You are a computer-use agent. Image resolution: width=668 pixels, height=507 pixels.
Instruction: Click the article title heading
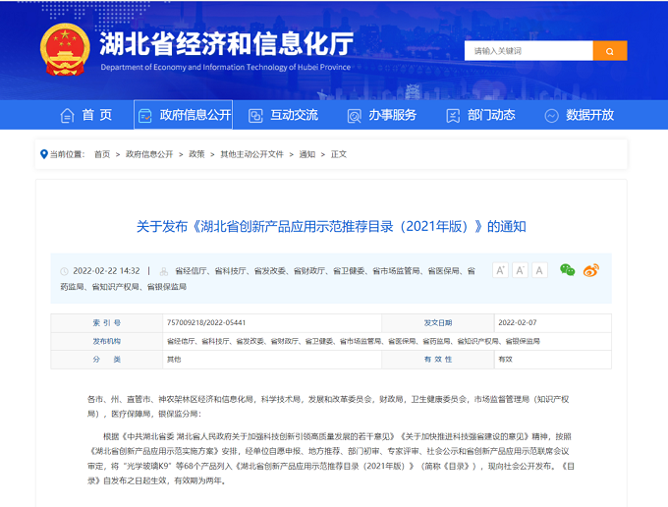332,226
